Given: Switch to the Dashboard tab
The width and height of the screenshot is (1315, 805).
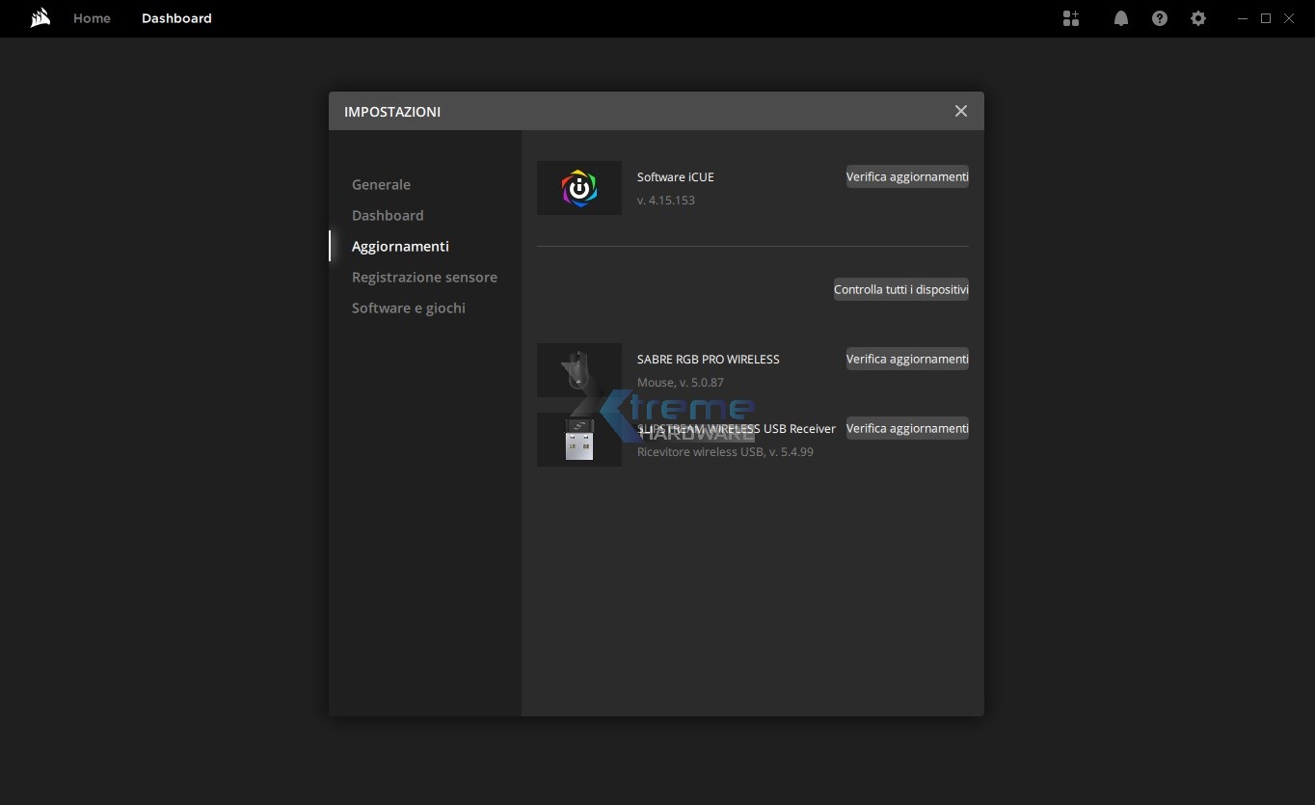Looking at the screenshot, I should 176,18.
